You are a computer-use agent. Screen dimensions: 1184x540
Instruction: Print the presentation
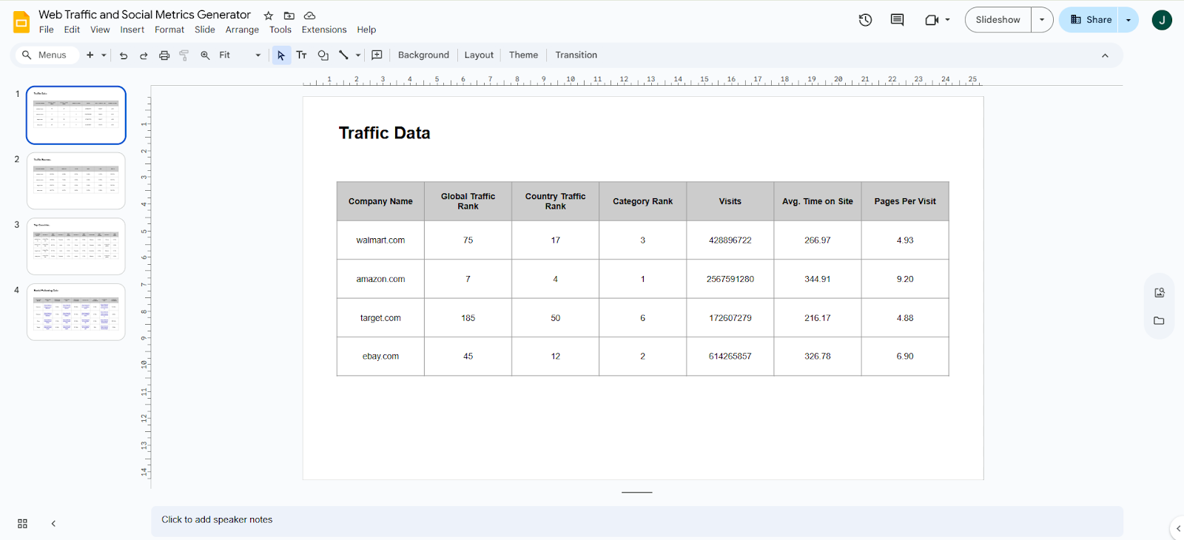tap(164, 55)
